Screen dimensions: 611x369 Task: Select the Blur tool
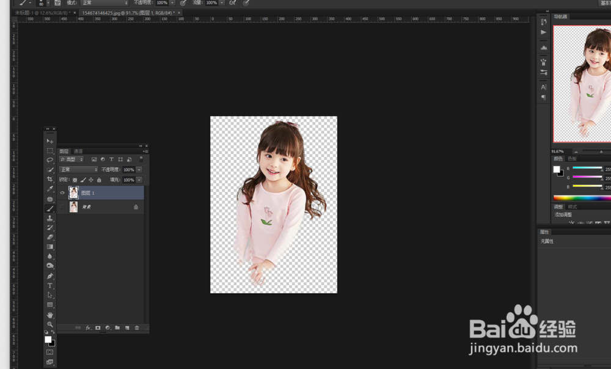(x=50, y=256)
